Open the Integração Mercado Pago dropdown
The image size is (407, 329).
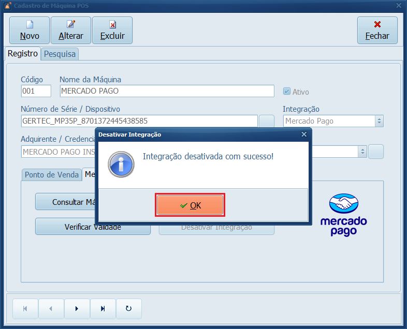coord(379,121)
